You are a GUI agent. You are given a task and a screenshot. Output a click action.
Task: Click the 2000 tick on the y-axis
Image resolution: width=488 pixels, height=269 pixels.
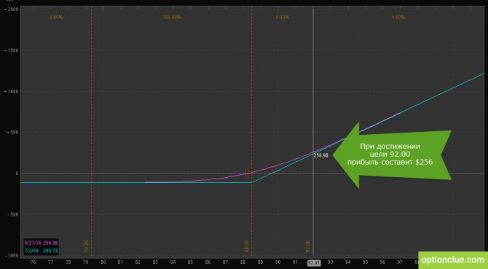pyautogui.click(x=12, y=9)
